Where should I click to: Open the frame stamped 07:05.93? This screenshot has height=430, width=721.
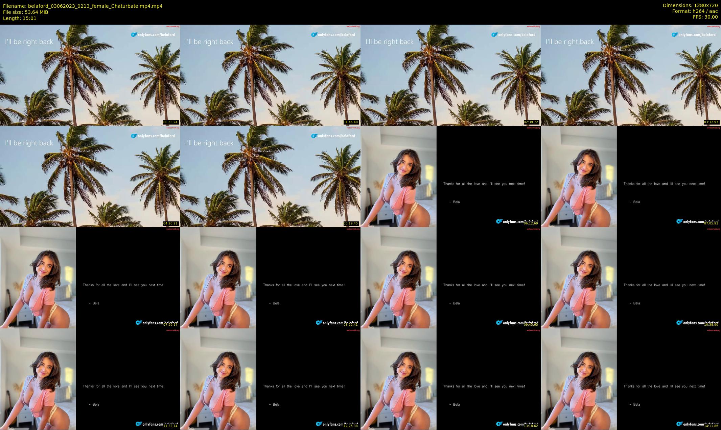(631, 176)
